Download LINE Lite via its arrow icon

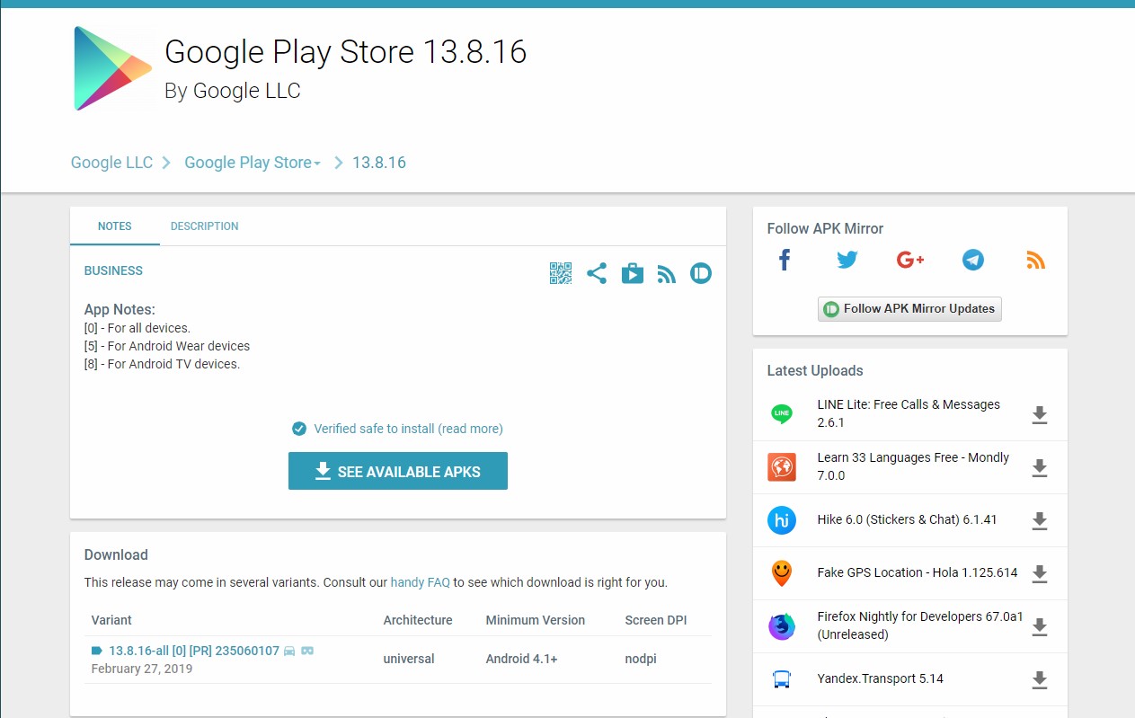1040,414
